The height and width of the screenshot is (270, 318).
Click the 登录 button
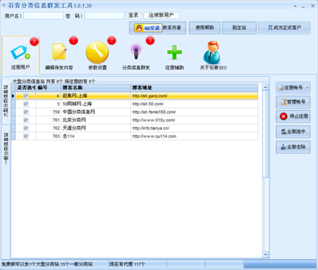134,15
